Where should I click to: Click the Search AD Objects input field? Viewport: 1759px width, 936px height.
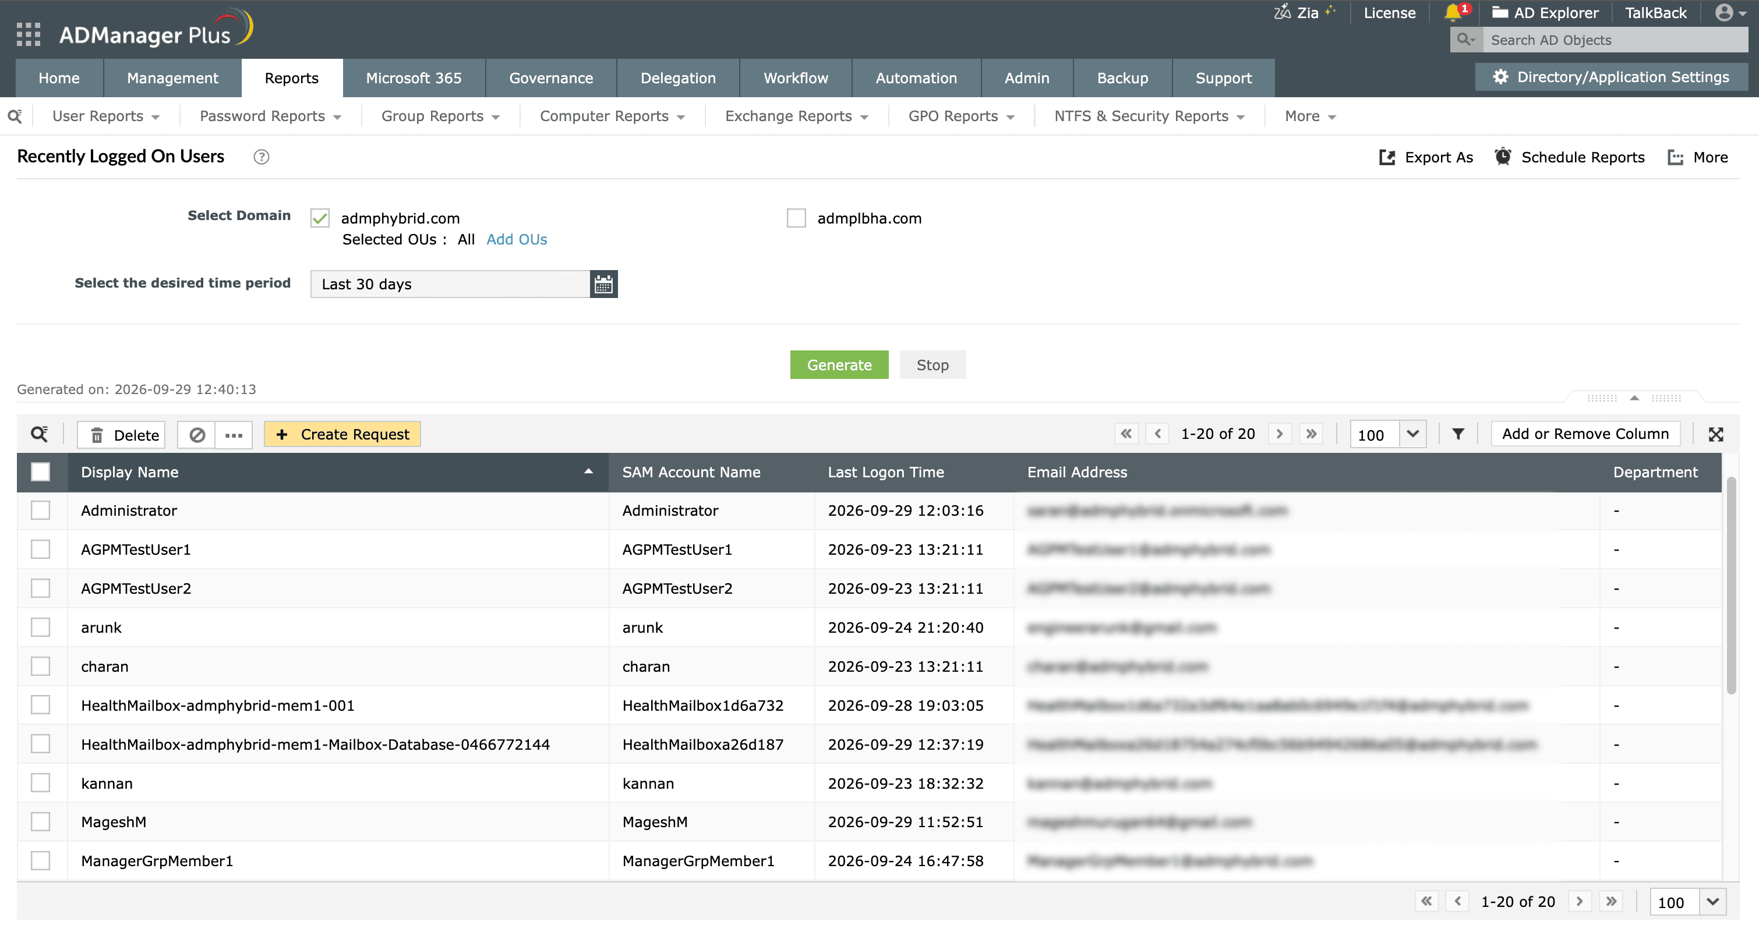click(1616, 40)
